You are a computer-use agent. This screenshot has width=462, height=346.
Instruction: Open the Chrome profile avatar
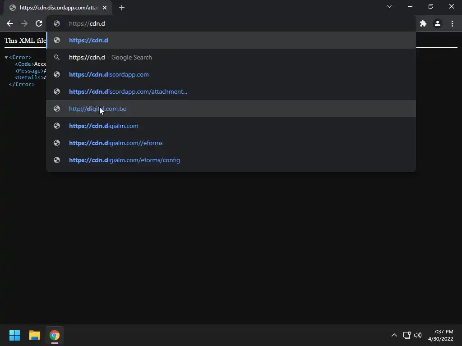click(x=438, y=23)
